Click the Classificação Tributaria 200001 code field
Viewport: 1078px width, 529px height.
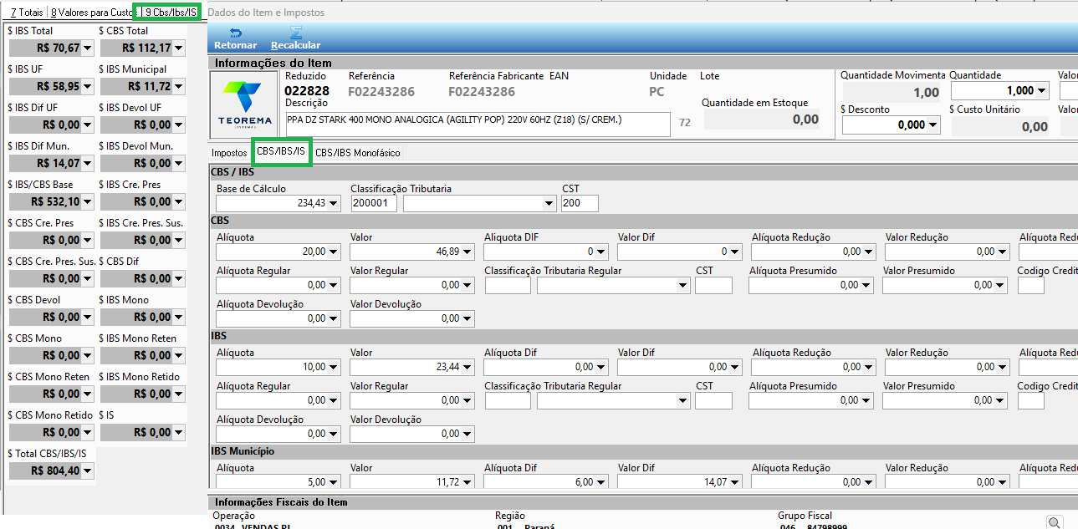(374, 203)
